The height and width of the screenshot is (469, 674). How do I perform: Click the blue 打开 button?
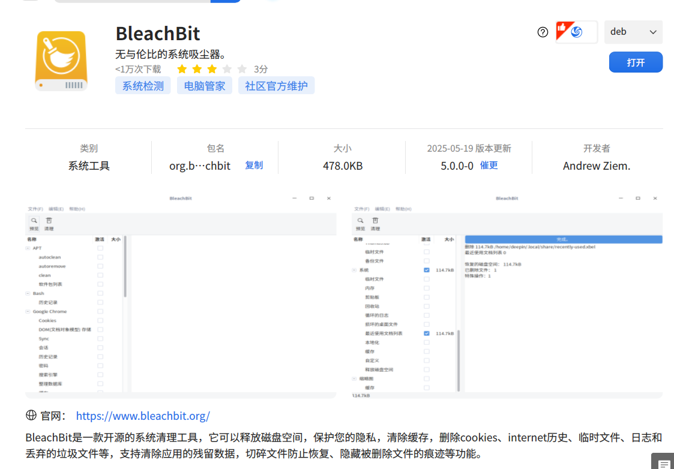tap(636, 62)
